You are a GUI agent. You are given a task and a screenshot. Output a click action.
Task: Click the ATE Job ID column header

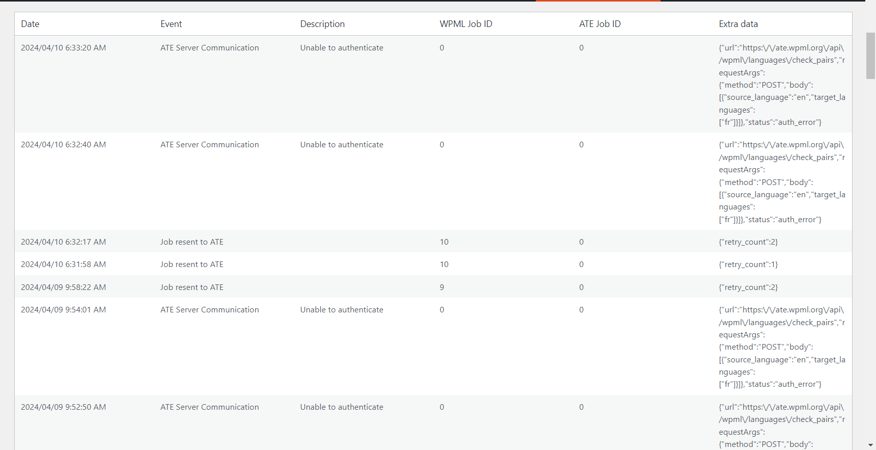click(600, 24)
